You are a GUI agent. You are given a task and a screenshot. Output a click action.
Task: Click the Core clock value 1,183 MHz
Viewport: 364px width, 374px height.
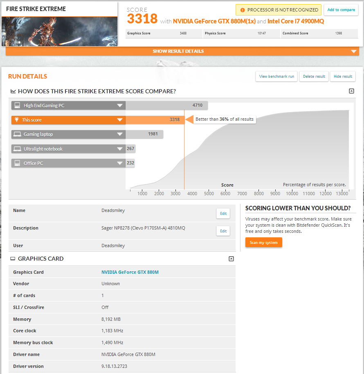coord(112,331)
